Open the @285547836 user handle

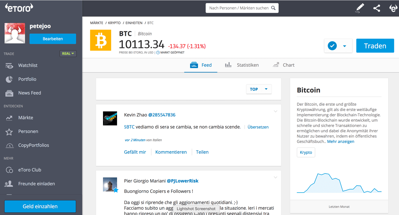click(x=162, y=115)
